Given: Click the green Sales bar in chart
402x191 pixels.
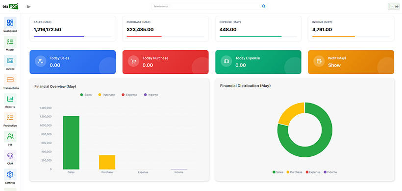Looking at the screenshot, I should coord(71,143).
